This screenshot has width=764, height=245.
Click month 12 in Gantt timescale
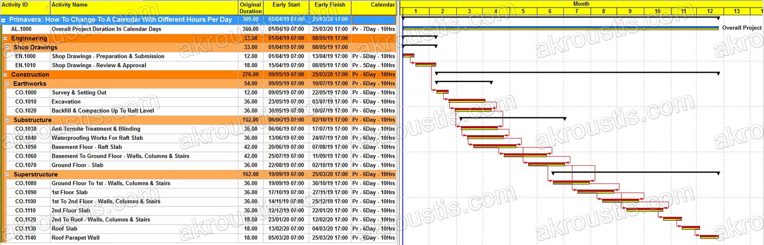(710, 11)
